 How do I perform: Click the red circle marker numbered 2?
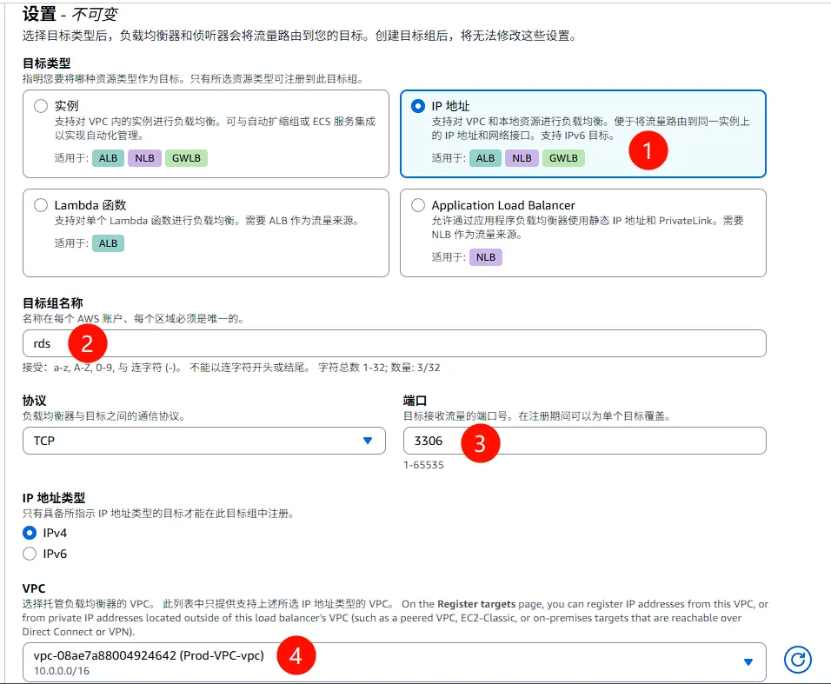click(87, 343)
